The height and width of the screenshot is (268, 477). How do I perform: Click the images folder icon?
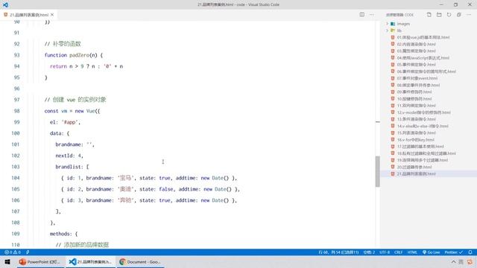[x=393, y=24]
